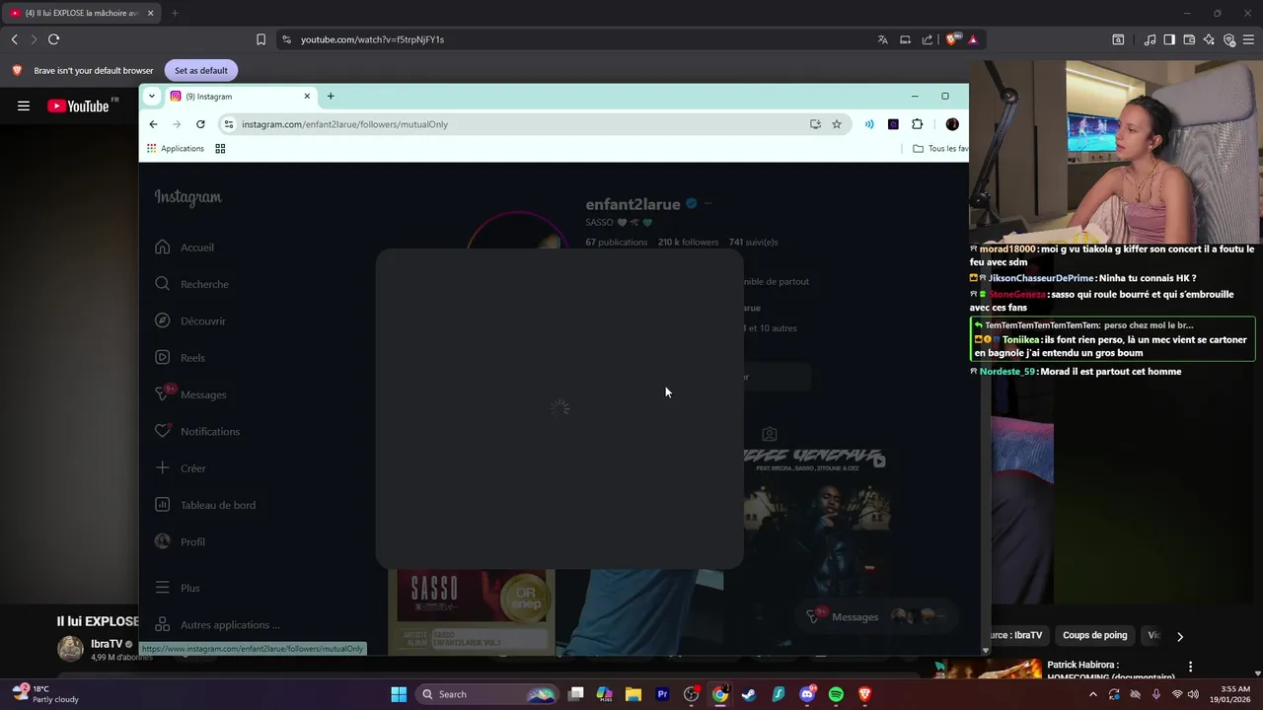This screenshot has height=710, width=1263.
Task: Open weather widget Partly cloudy
Action: coord(44,694)
